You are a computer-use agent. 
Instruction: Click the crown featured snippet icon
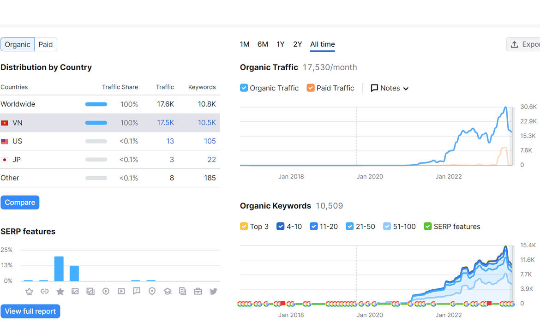(29, 291)
